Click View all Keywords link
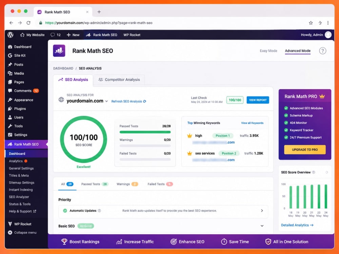The height and width of the screenshot is (254, 339). click(x=252, y=123)
